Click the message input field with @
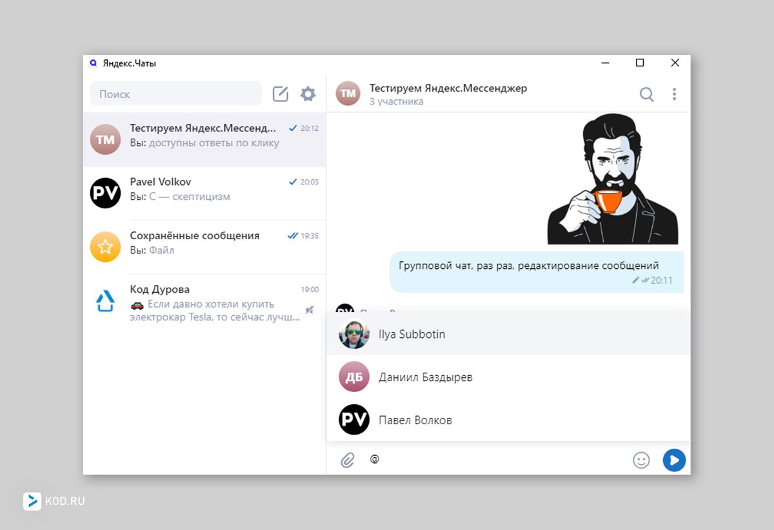Image resolution: width=774 pixels, height=530 pixels. coord(497,460)
